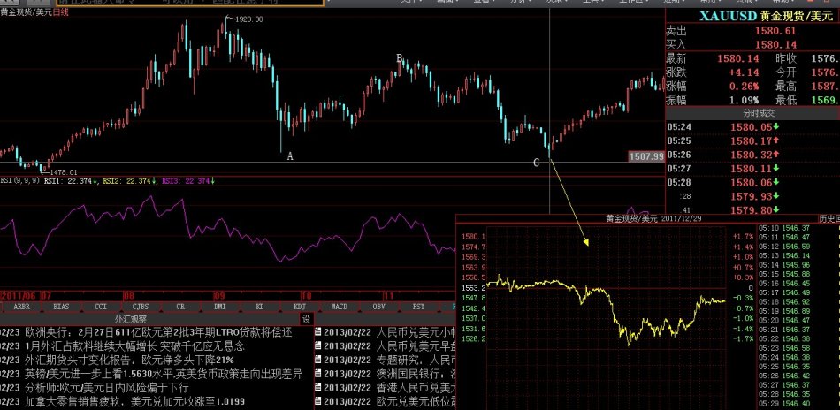The height and width of the screenshot is (410, 840).
Task: Open the CJBS indicator tab
Action: tap(141, 307)
